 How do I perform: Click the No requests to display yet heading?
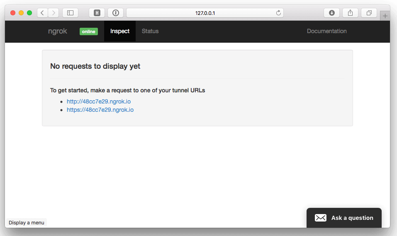click(x=95, y=66)
